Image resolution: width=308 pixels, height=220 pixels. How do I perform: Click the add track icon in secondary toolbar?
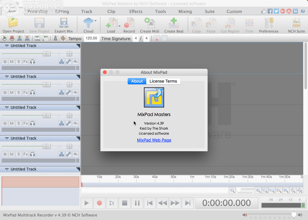coord(20,38)
